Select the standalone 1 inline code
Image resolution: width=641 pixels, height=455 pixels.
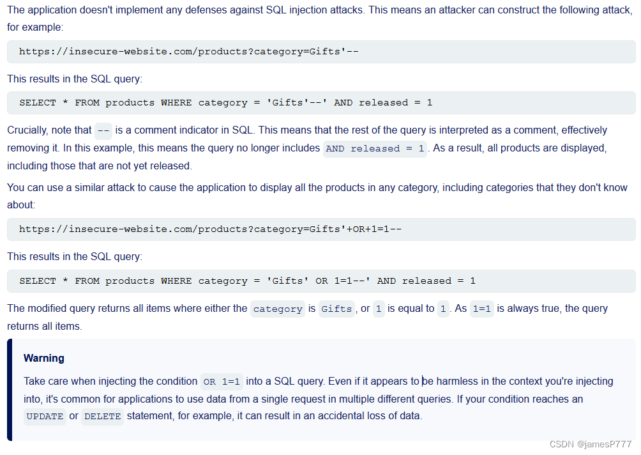pos(379,308)
